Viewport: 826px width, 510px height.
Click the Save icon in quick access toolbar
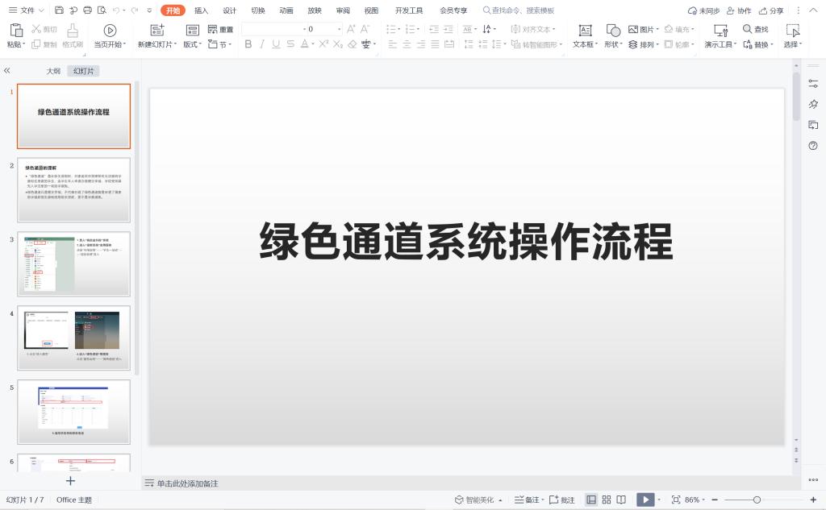pyautogui.click(x=60, y=10)
